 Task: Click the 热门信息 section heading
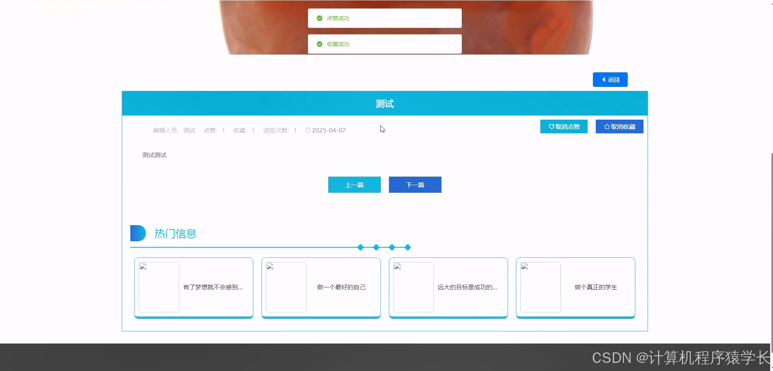pyautogui.click(x=175, y=234)
